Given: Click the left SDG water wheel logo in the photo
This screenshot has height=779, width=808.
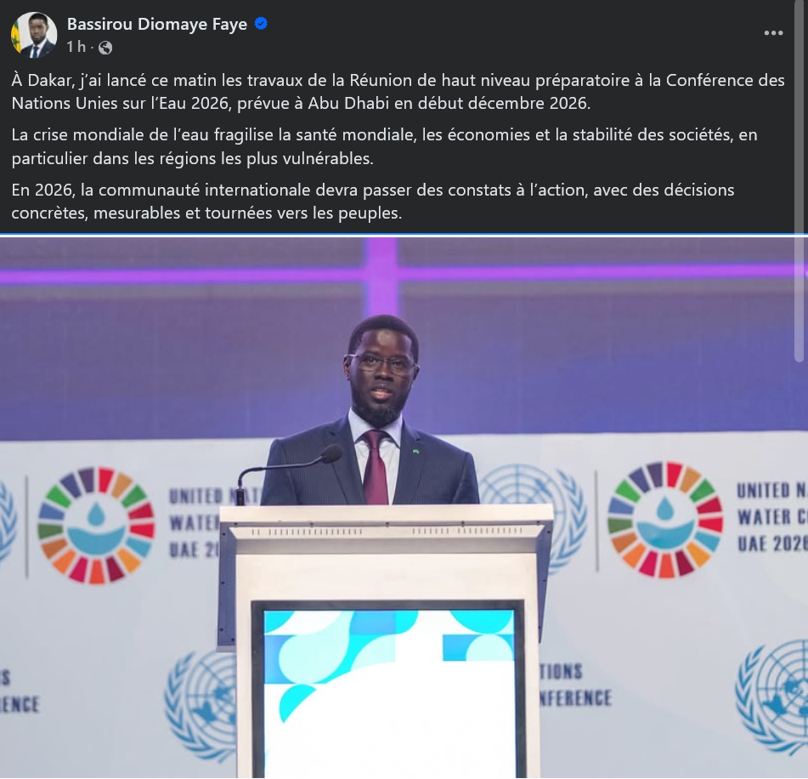Looking at the screenshot, I should coord(96,526).
